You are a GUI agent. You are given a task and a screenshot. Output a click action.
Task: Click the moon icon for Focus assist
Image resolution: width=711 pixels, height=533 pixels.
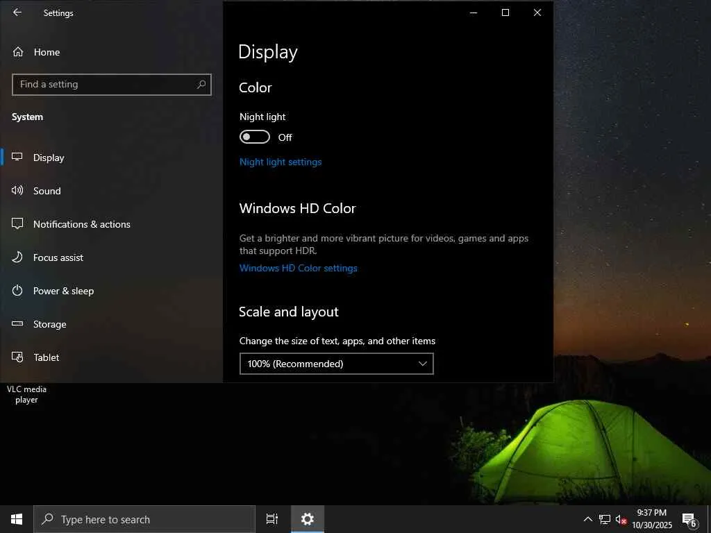coord(17,257)
